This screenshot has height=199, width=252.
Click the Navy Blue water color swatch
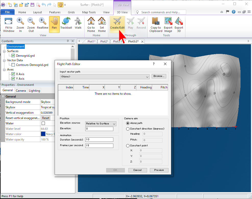43,134
